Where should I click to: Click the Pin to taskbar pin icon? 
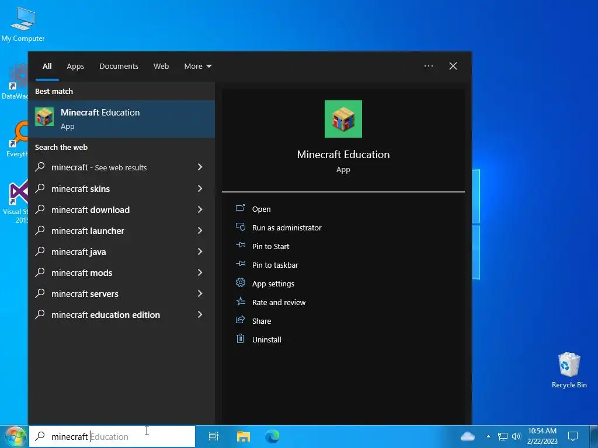point(240,264)
